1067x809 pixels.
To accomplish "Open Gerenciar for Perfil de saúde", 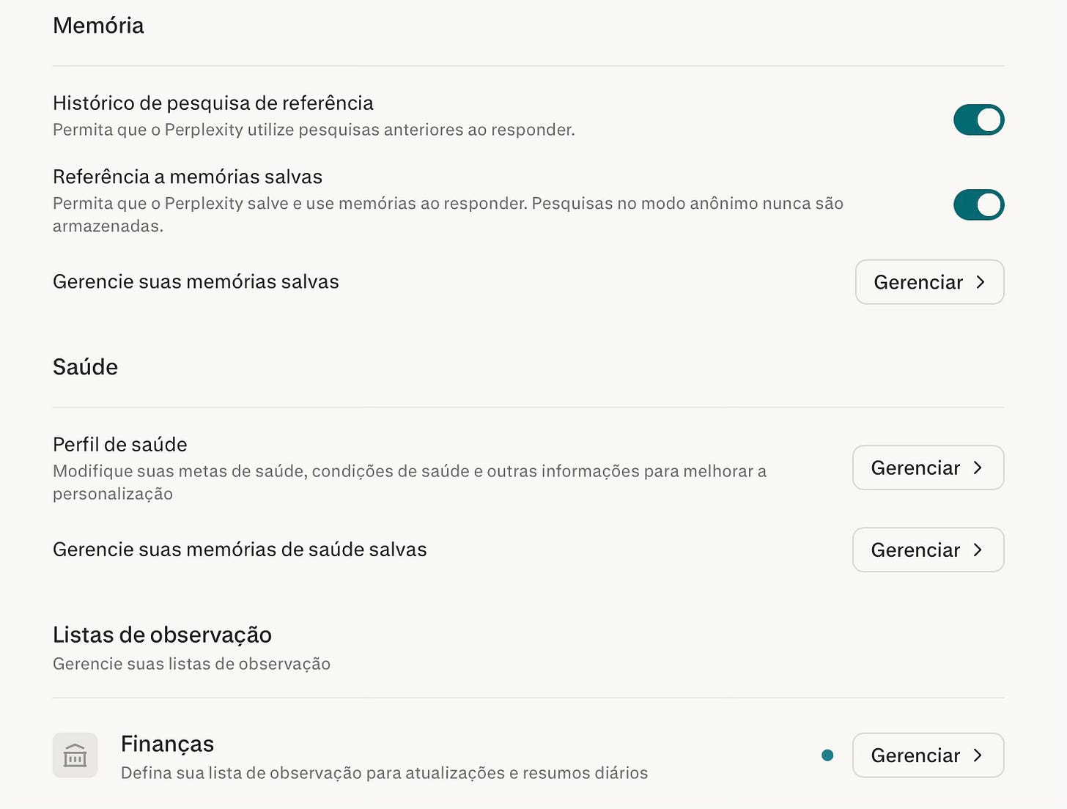I will [x=928, y=468].
